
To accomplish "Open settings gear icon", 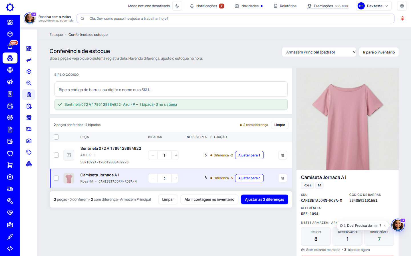I will pos(402,6).
